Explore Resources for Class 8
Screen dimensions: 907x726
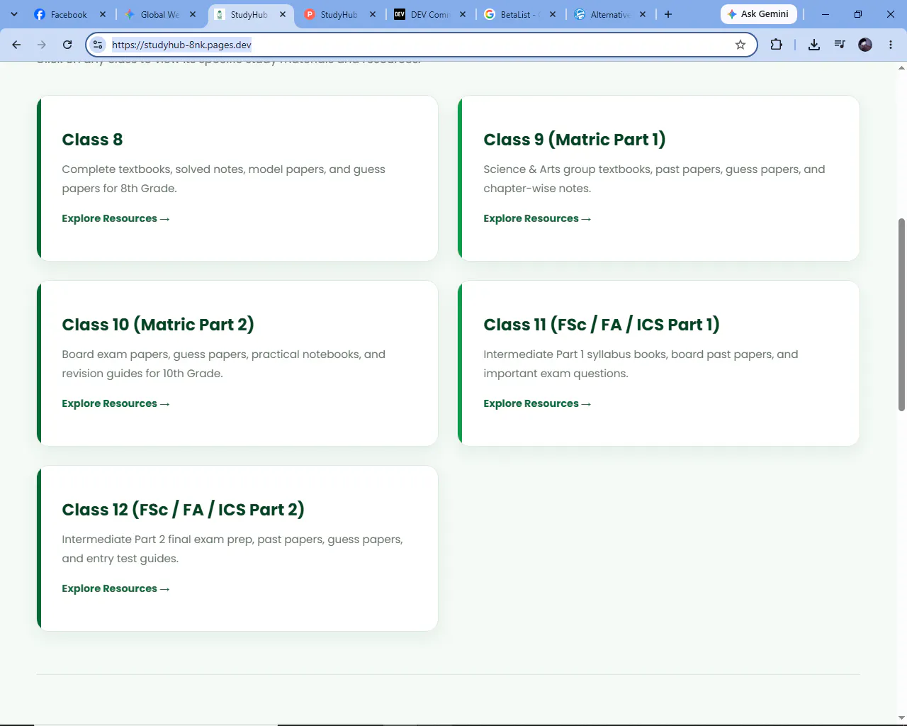pyautogui.click(x=116, y=218)
